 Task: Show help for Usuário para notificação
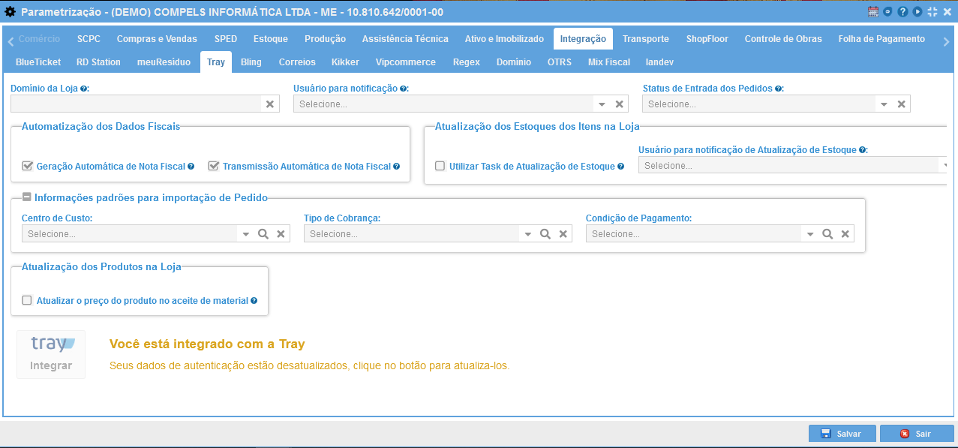click(x=403, y=89)
